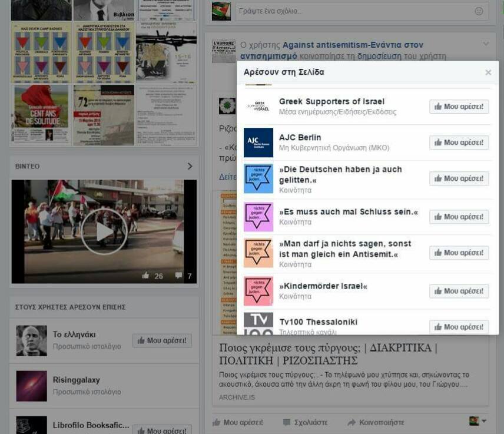
Task: Click the L'Aurore page avatar on the post
Action: tap(224, 51)
